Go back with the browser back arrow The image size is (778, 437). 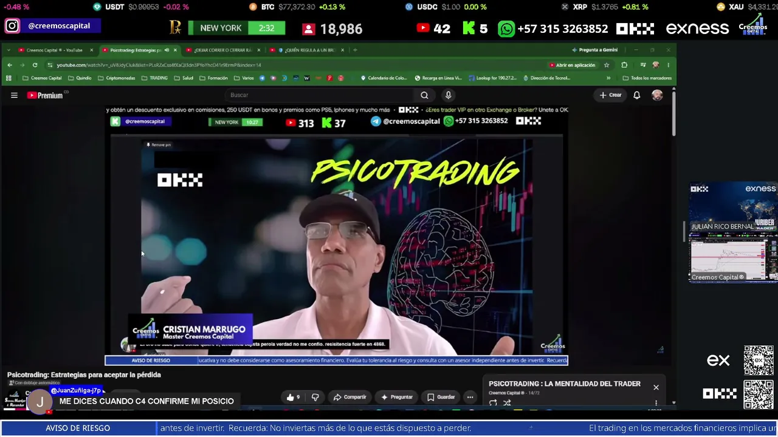tap(10, 65)
